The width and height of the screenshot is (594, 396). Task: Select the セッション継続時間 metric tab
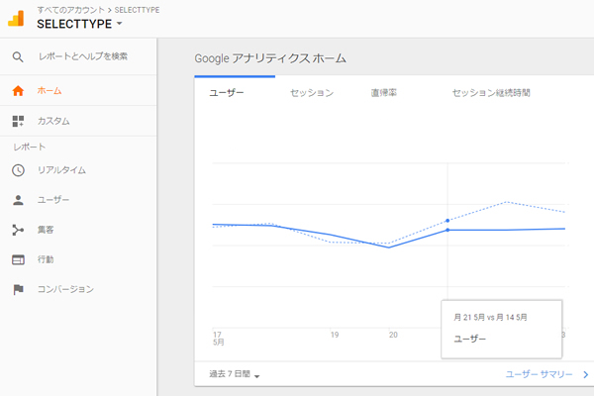click(490, 93)
